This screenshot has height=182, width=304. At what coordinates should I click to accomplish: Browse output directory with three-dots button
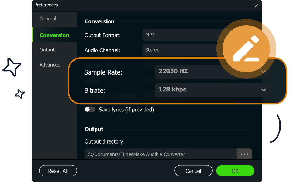point(244,154)
